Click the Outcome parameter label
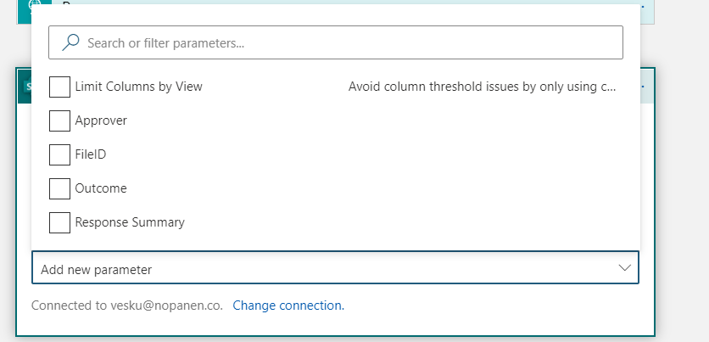 pos(101,188)
